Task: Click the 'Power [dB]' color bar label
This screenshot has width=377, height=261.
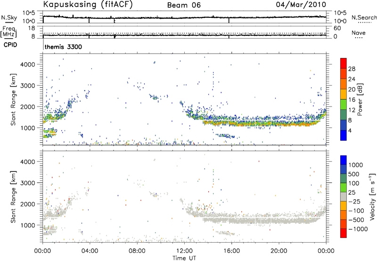Action: (x=360, y=99)
